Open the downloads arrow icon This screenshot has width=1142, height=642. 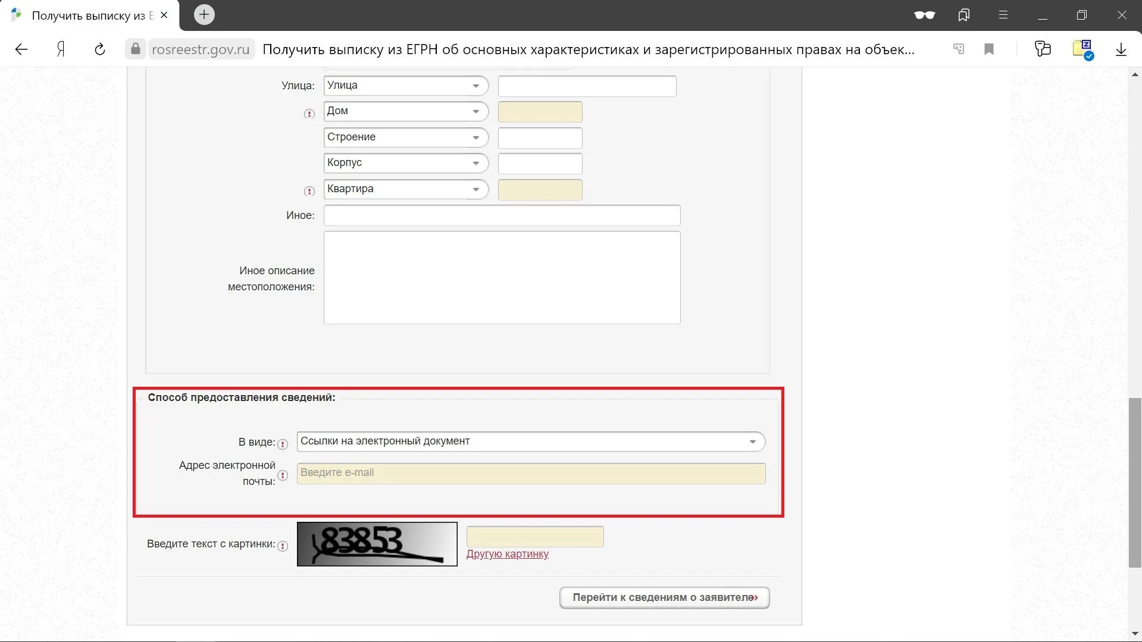point(1121,49)
